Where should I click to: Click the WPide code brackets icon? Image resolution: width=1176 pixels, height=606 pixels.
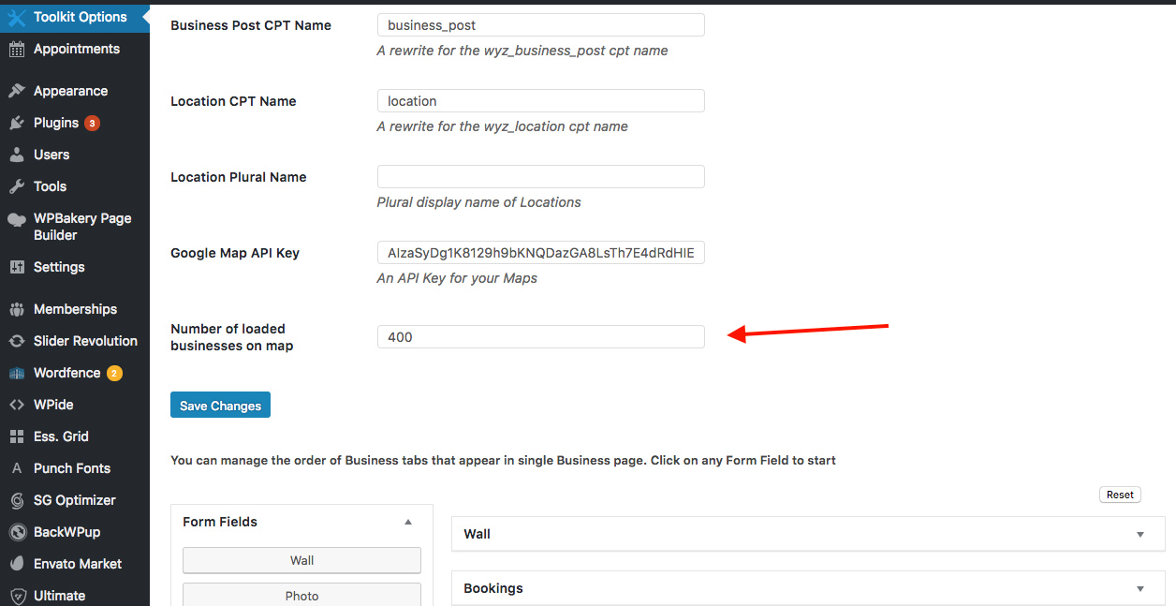pyautogui.click(x=17, y=405)
